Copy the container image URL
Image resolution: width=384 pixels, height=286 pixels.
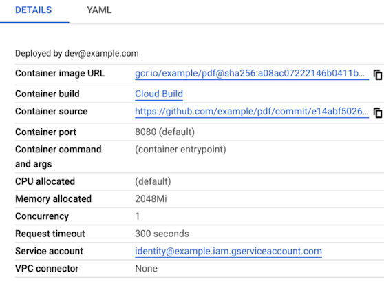[x=377, y=75]
